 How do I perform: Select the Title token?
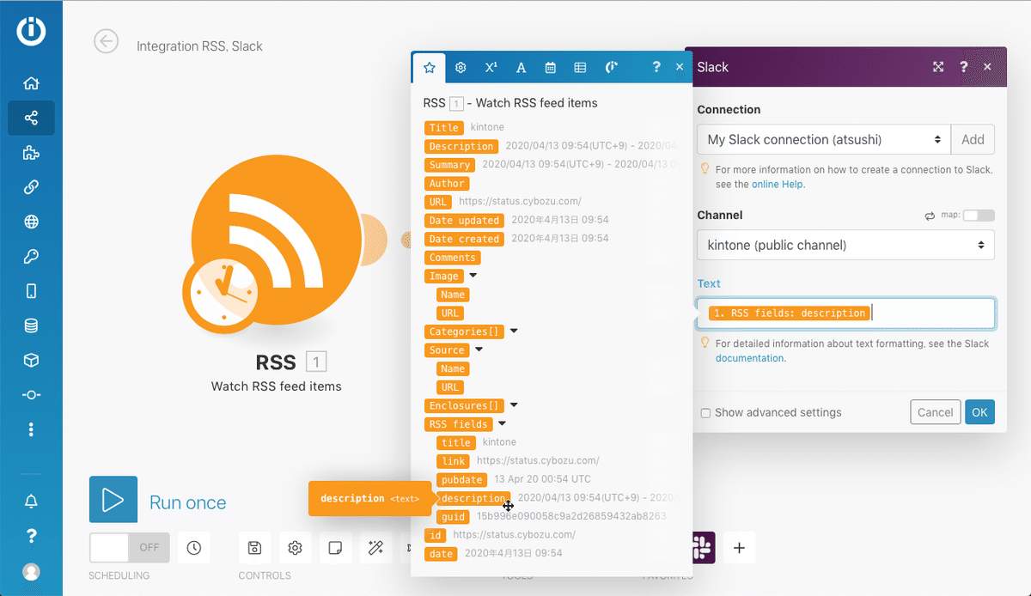[x=444, y=127]
